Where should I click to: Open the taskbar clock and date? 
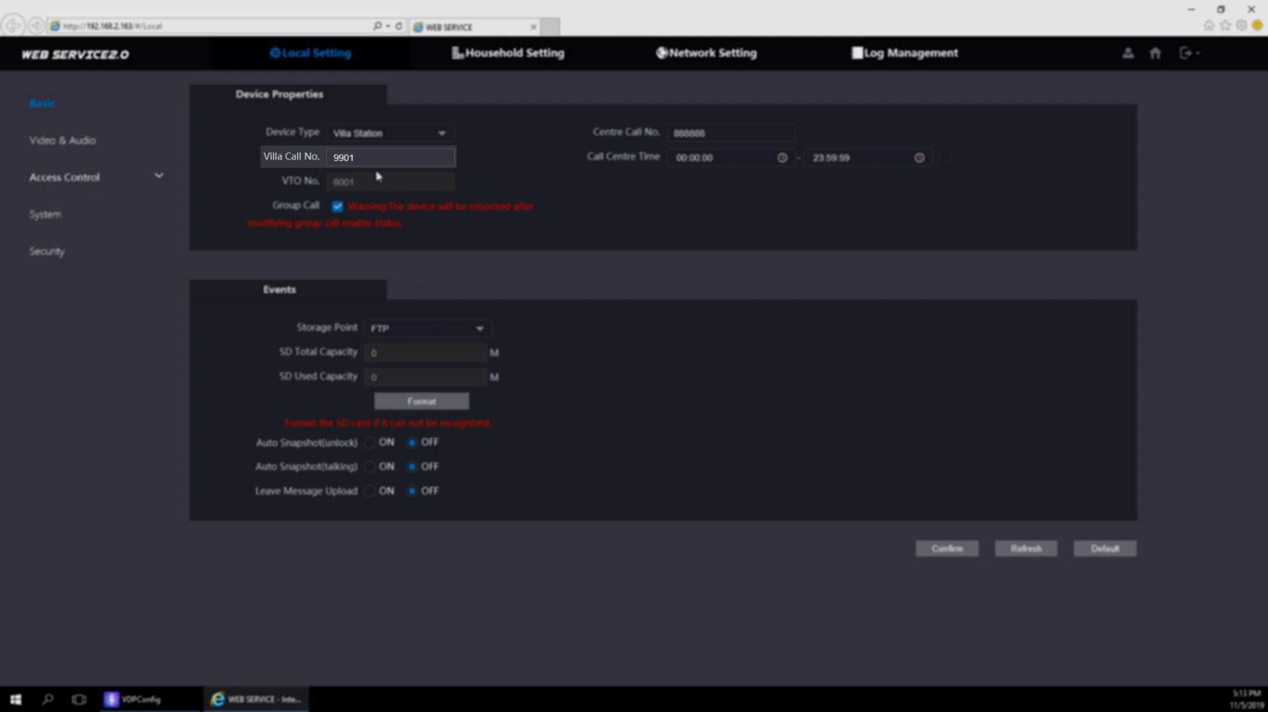(x=1247, y=699)
